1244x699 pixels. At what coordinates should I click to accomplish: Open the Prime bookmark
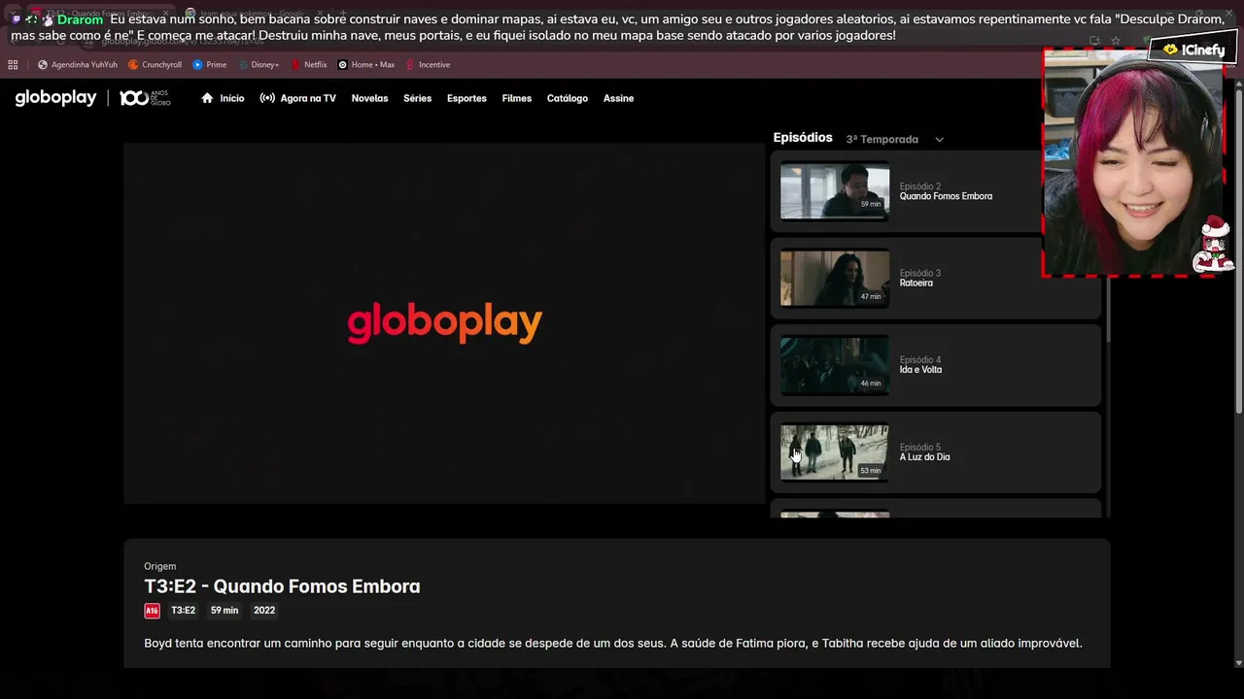(x=210, y=65)
